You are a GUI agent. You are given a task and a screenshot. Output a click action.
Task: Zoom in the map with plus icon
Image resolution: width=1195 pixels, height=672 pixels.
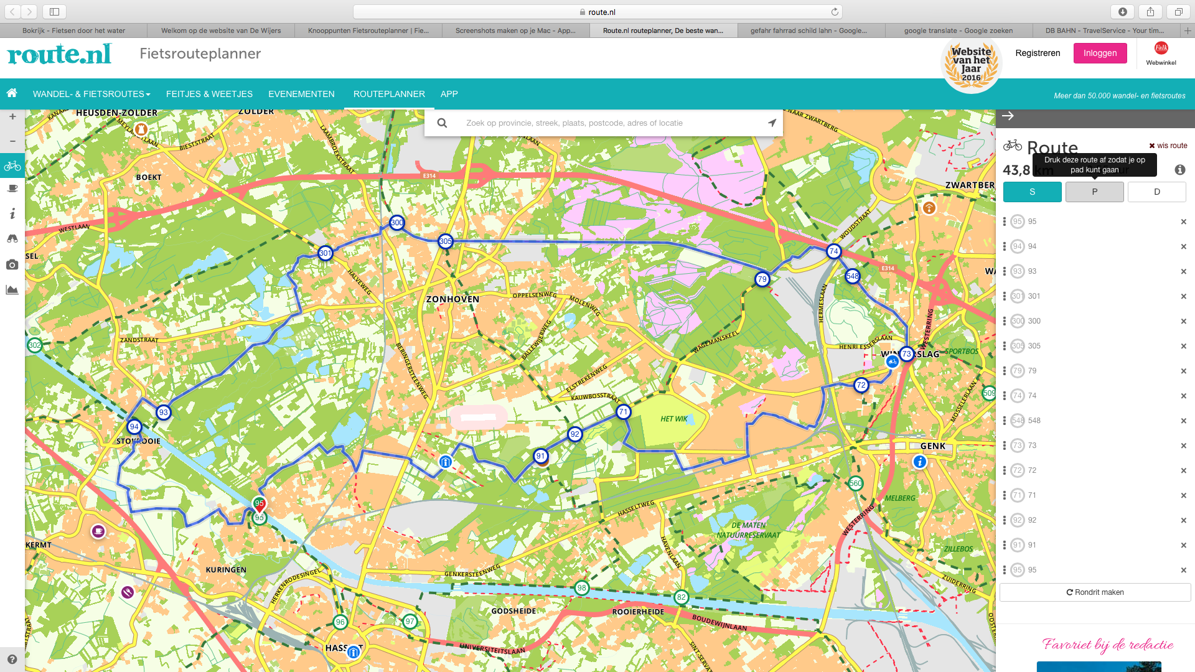pos(12,116)
